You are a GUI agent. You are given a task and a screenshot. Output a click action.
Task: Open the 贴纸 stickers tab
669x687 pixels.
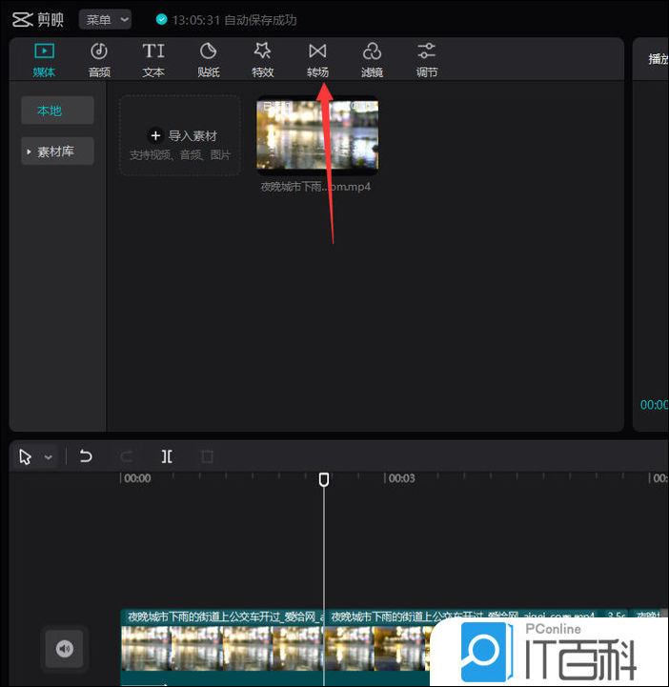[x=208, y=60]
